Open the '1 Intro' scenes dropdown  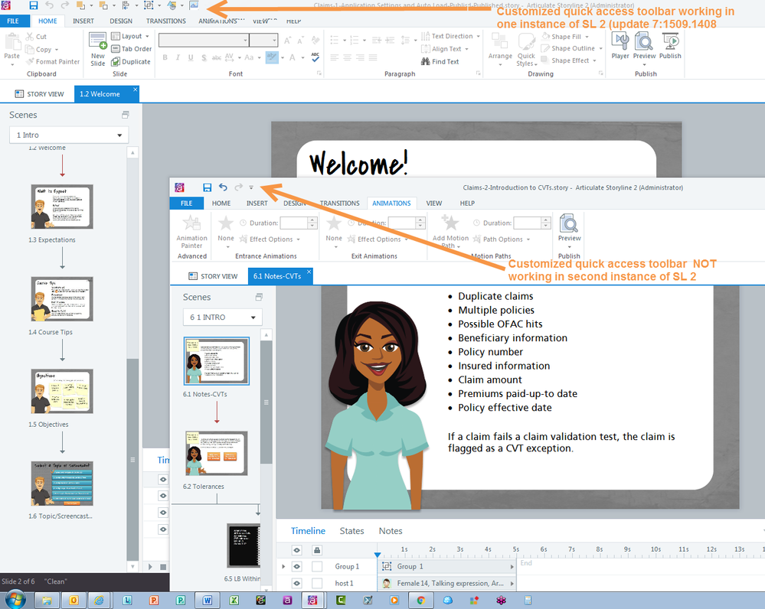(69, 135)
